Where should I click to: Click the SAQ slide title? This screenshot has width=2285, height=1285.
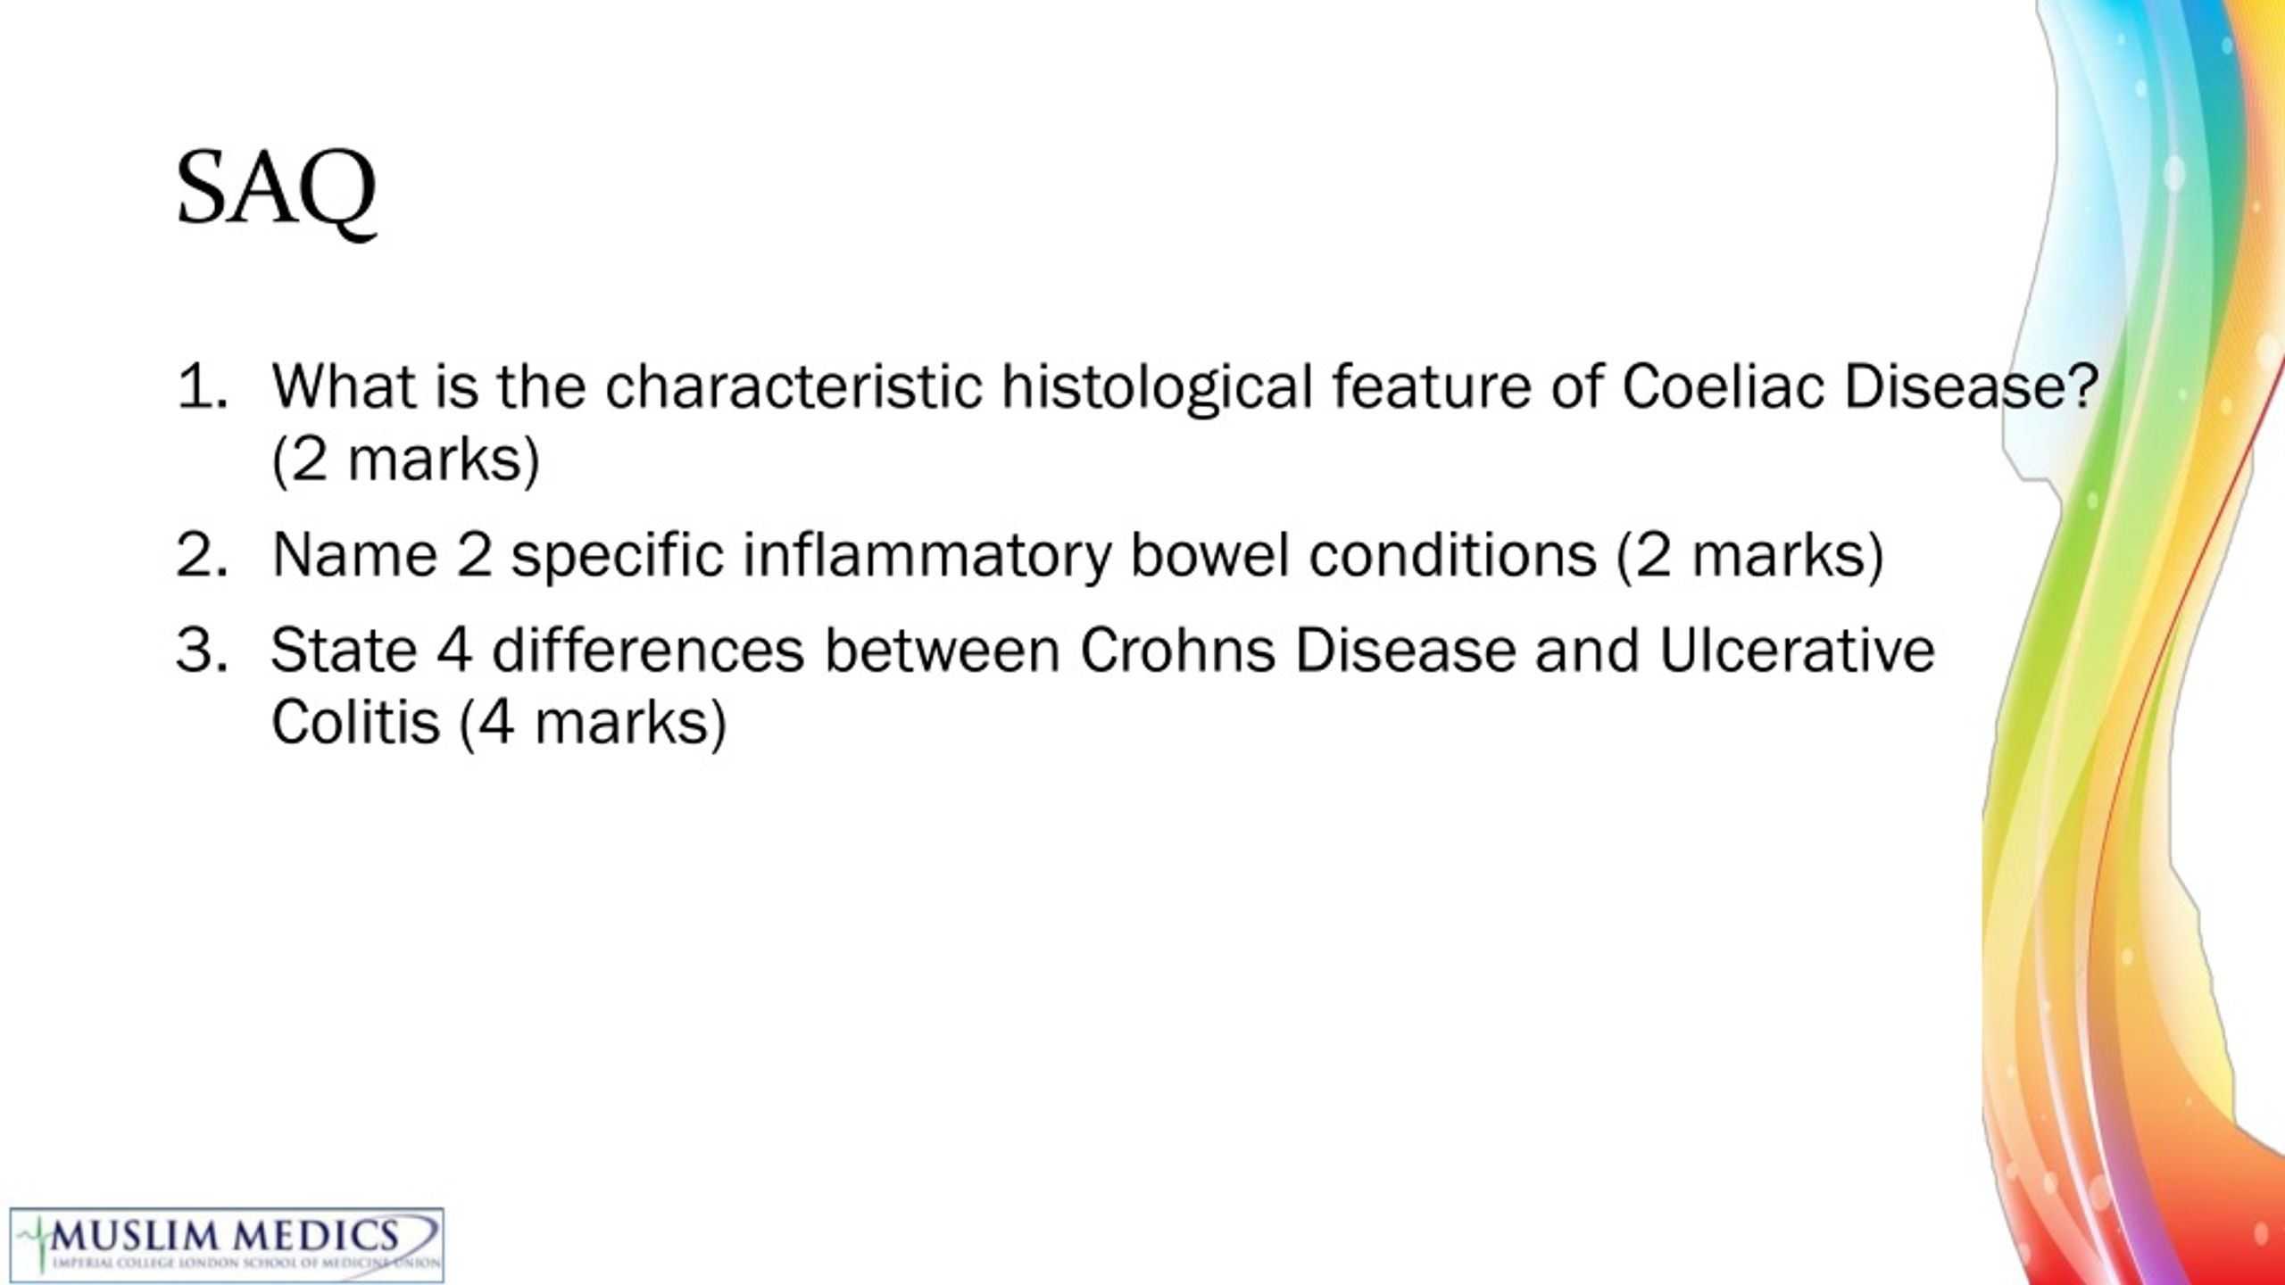(x=276, y=189)
